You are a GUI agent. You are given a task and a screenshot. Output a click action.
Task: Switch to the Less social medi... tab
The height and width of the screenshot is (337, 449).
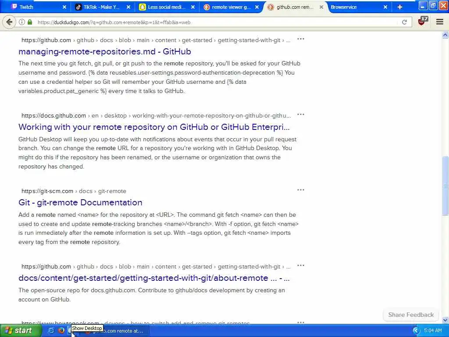pyautogui.click(x=166, y=7)
